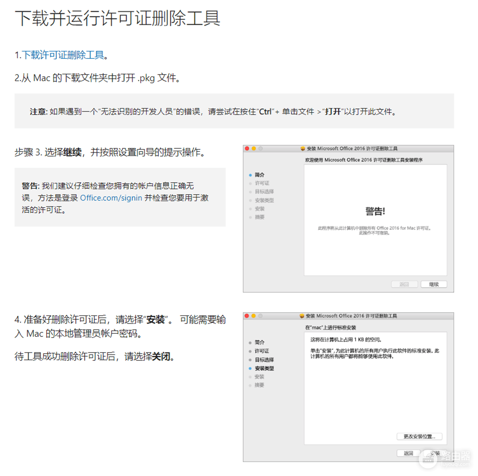
Task: Click step 2 text about opening .pkg file
Action: click(97, 78)
